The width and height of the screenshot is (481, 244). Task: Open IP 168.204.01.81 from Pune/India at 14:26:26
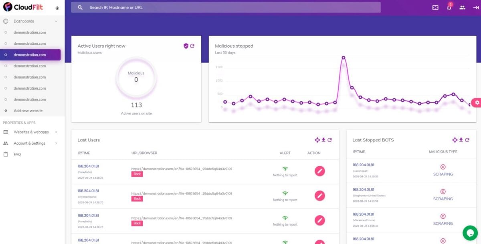(x=88, y=166)
